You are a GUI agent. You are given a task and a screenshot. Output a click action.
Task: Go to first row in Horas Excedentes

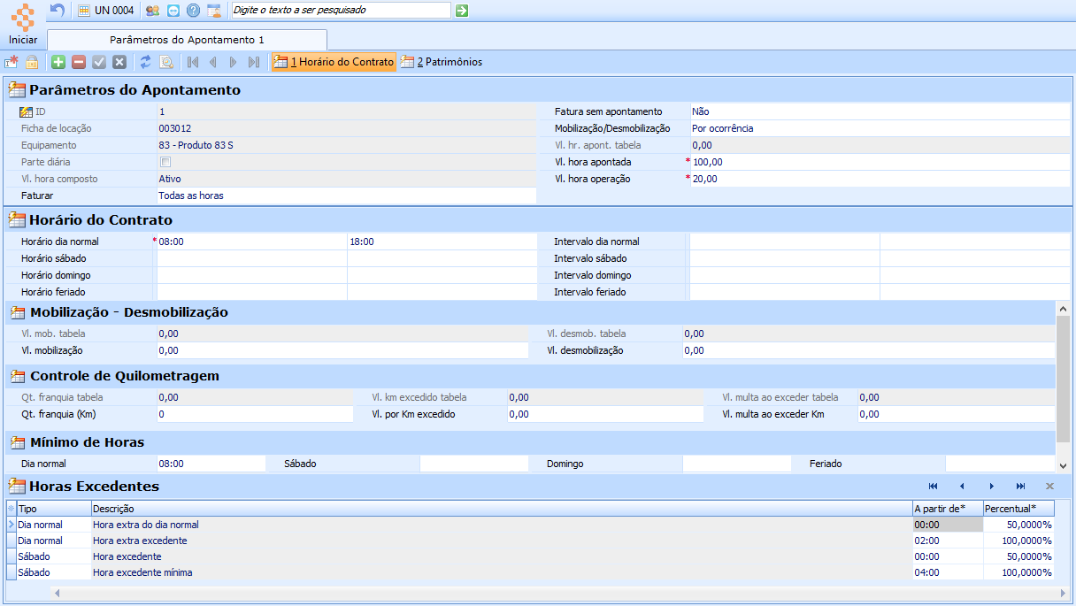coord(933,487)
